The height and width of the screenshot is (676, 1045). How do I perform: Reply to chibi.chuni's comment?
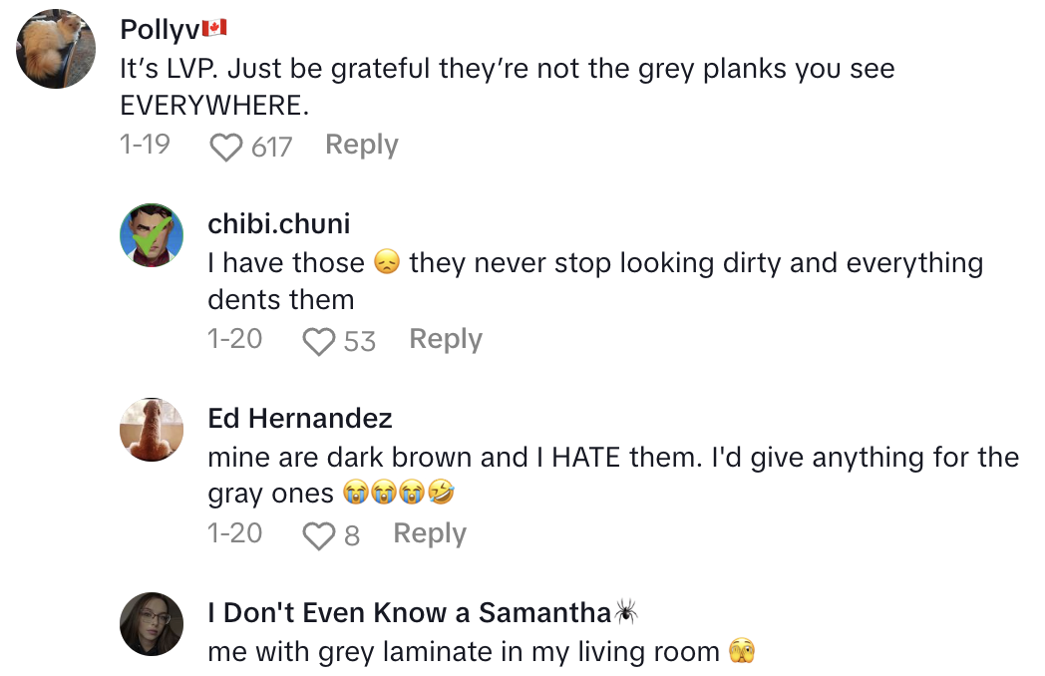coord(445,339)
